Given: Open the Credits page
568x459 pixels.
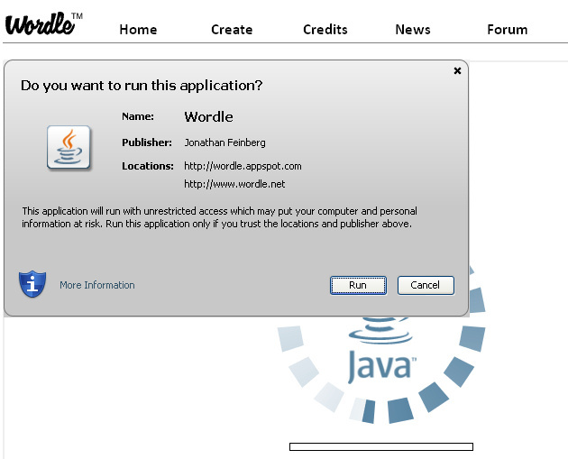Looking at the screenshot, I should tap(325, 30).
